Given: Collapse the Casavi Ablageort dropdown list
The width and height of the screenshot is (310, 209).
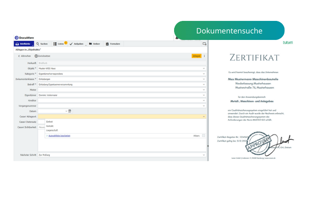Looking at the screenshot, I should point(204,117).
